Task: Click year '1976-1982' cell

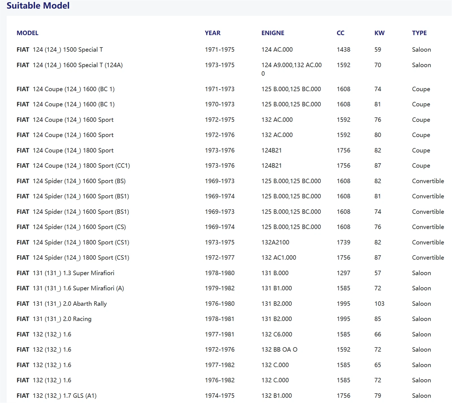Action: click(x=220, y=380)
